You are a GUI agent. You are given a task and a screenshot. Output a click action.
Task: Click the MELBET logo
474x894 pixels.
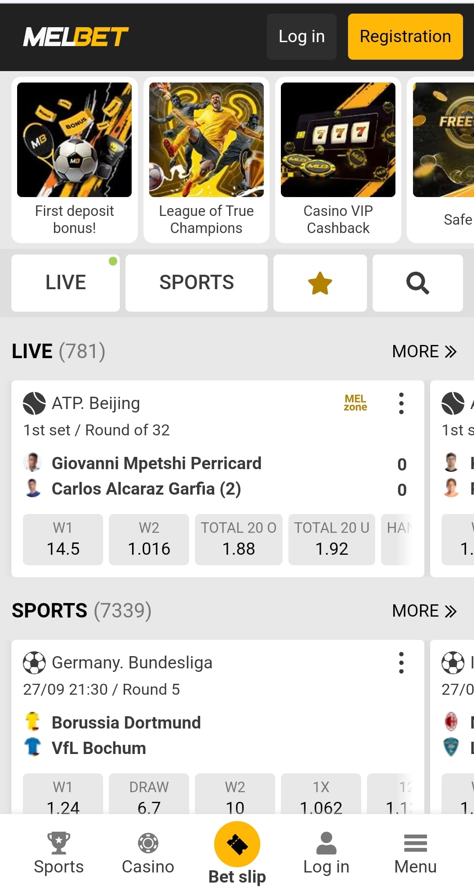point(75,37)
